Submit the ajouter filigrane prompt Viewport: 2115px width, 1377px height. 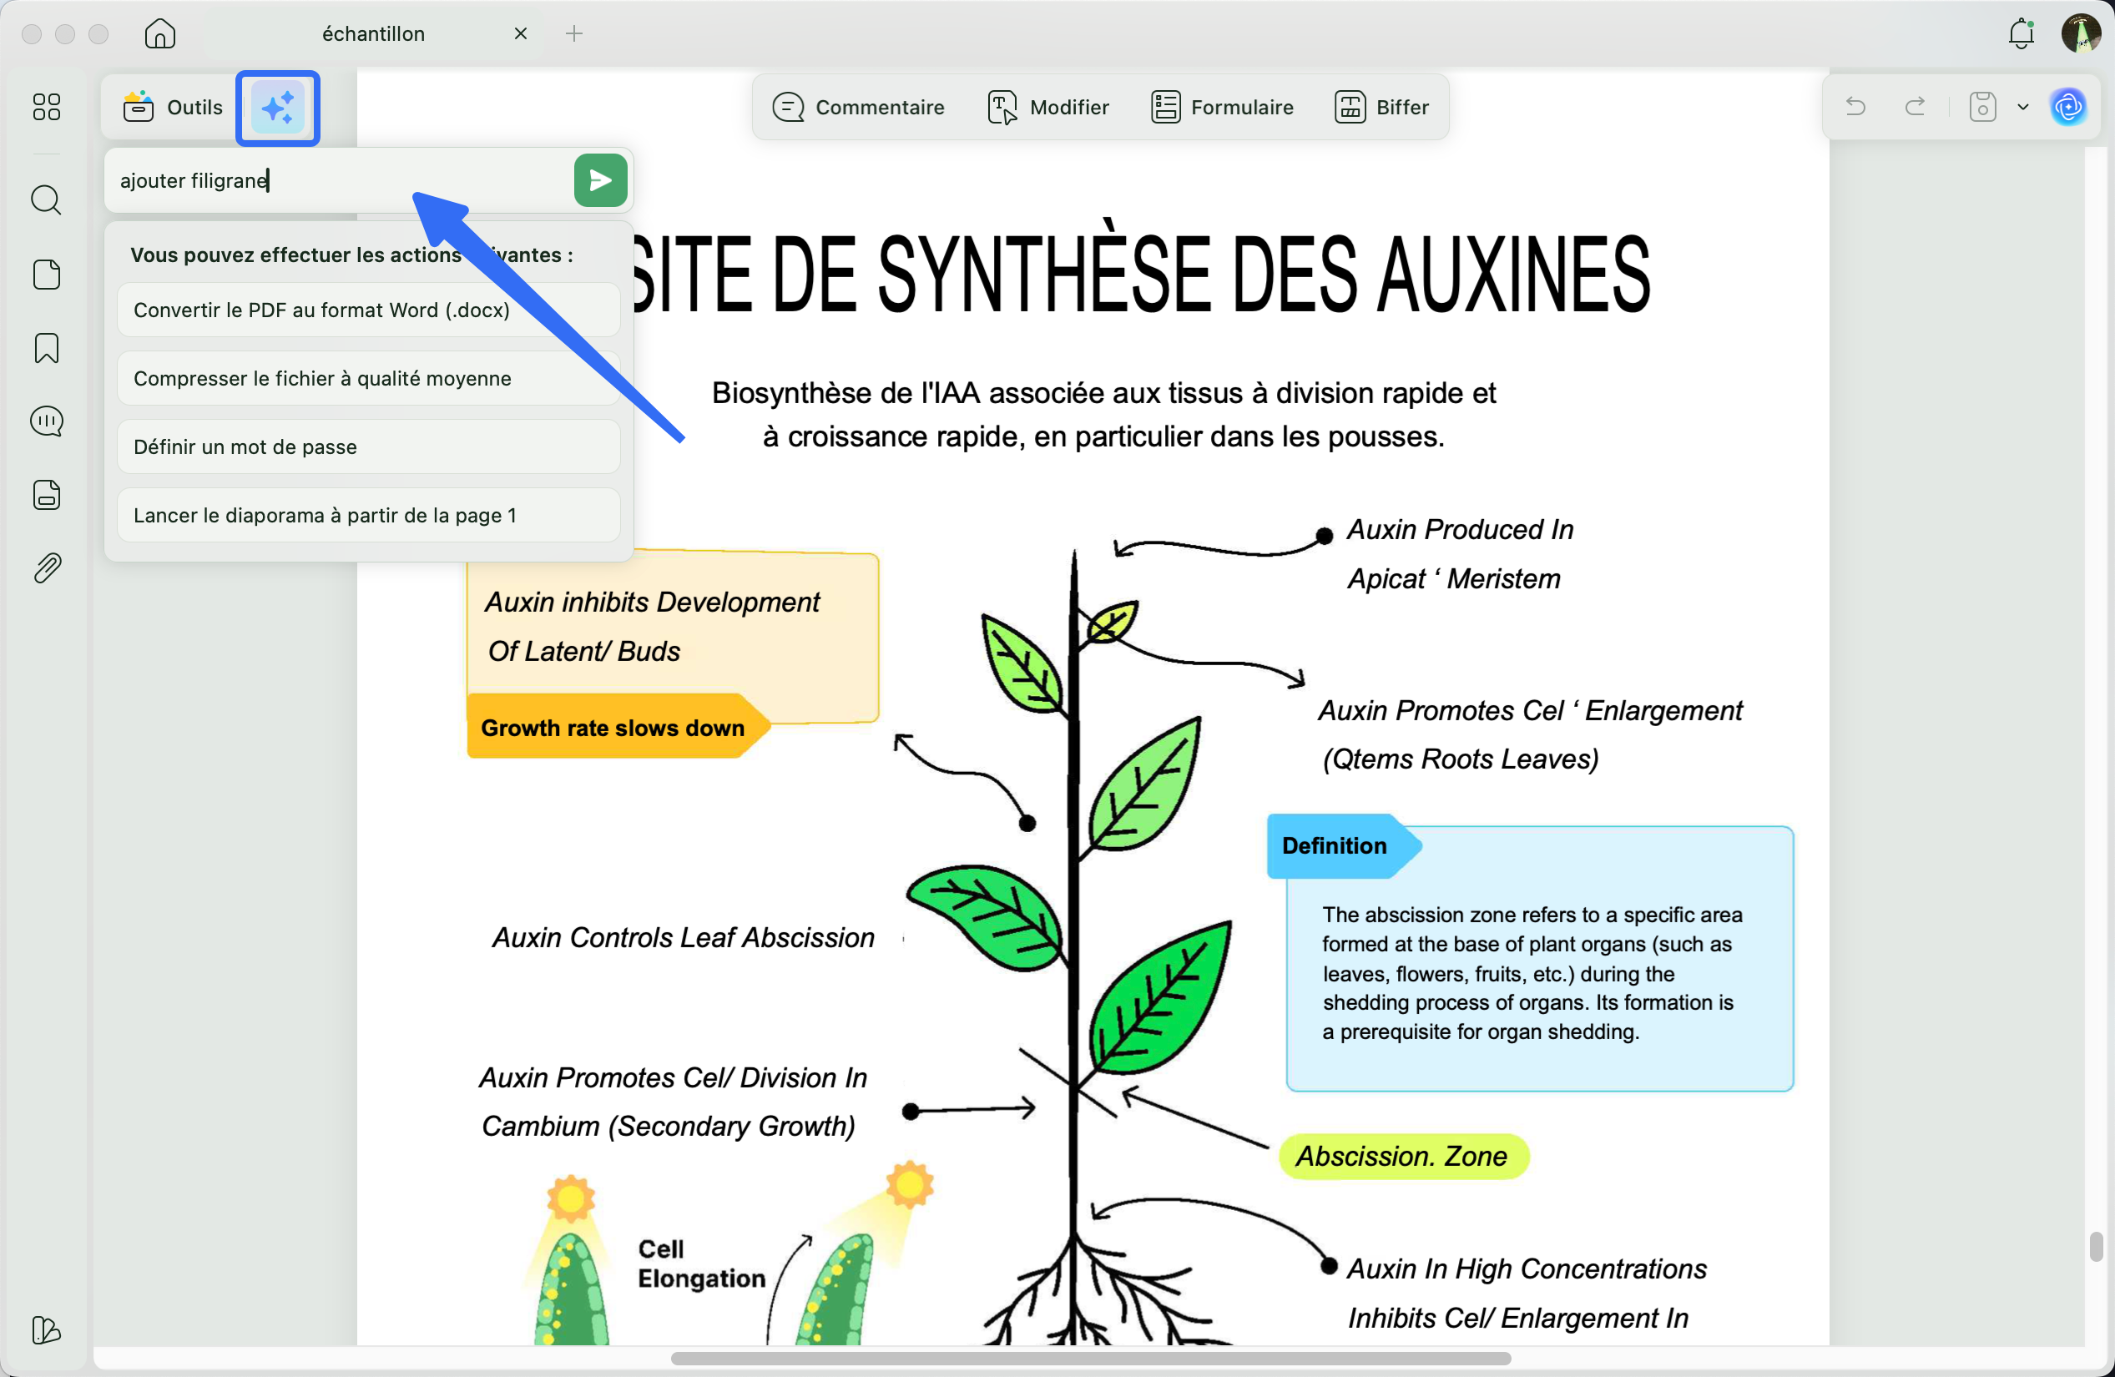click(x=600, y=180)
